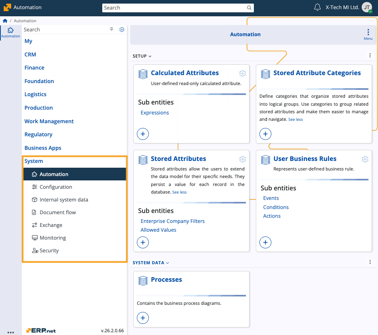This screenshot has width=378, height=335.
Task: Collapse the SYSTEM DATA section
Action: point(151,263)
